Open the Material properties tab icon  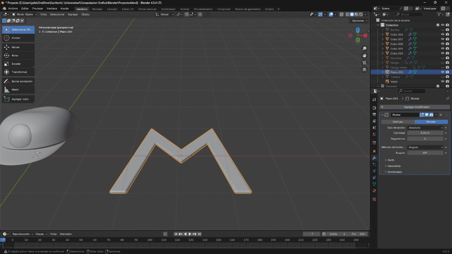(374, 191)
